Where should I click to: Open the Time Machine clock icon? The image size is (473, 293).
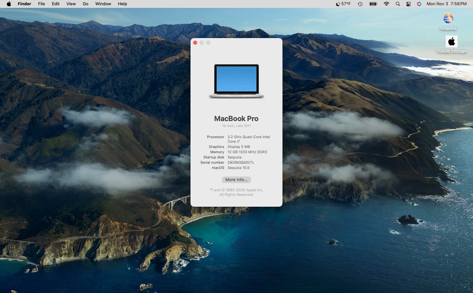click(360, 4)
